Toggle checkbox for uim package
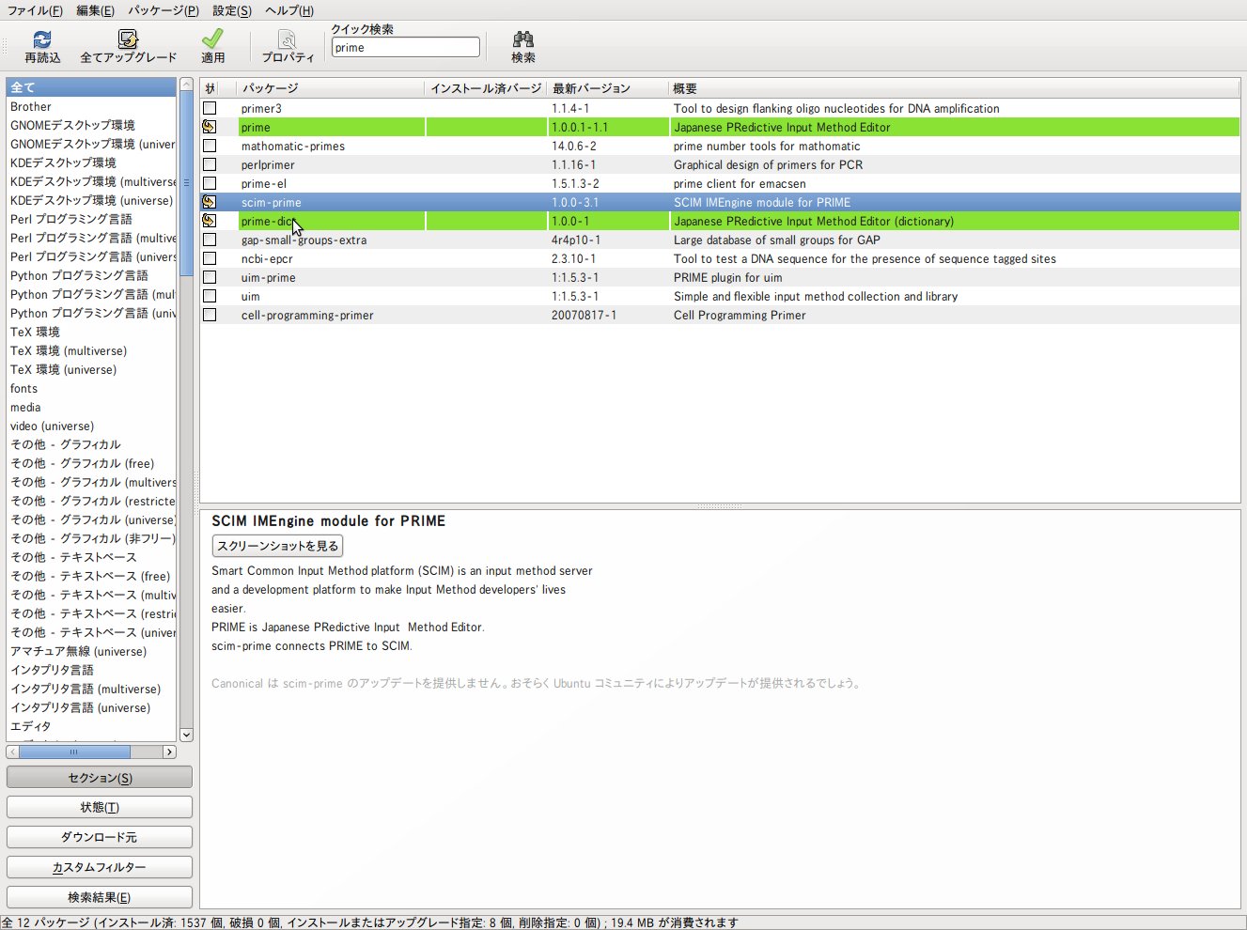 coord(210,296)
